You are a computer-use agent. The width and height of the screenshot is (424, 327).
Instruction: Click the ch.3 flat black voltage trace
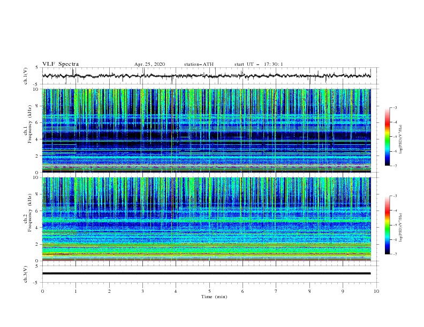coord(206,274)
